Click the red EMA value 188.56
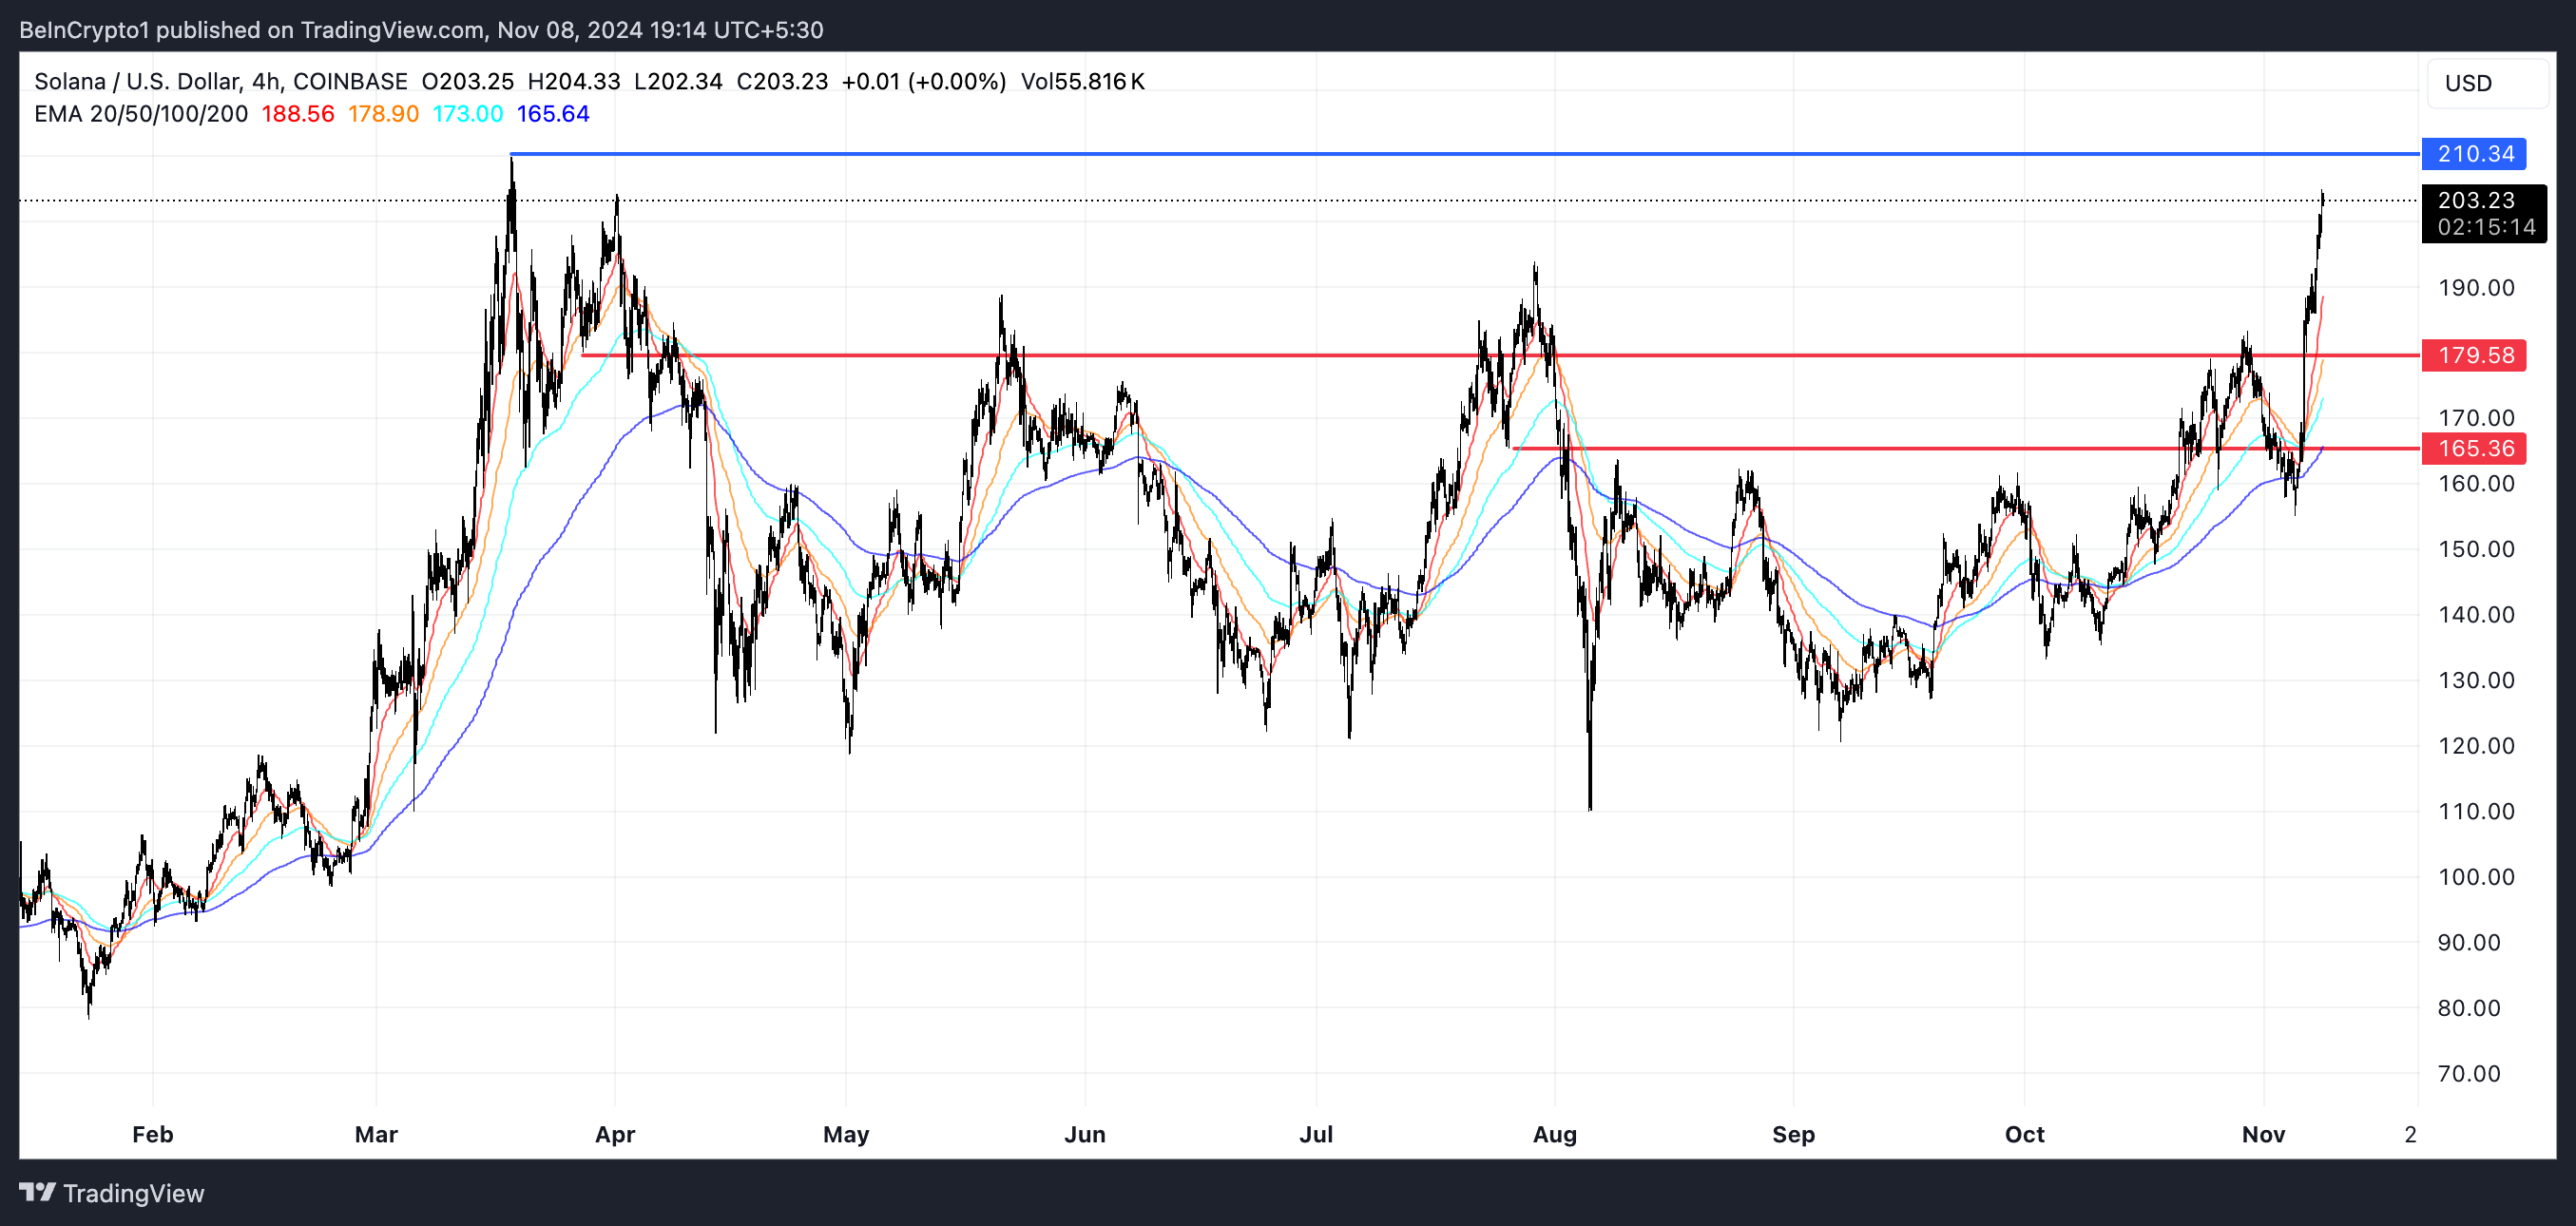Viewport: 2576px width, 1226px height. (x=298, y=114)
